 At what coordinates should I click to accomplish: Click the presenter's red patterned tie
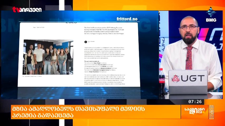click(189, 58)
